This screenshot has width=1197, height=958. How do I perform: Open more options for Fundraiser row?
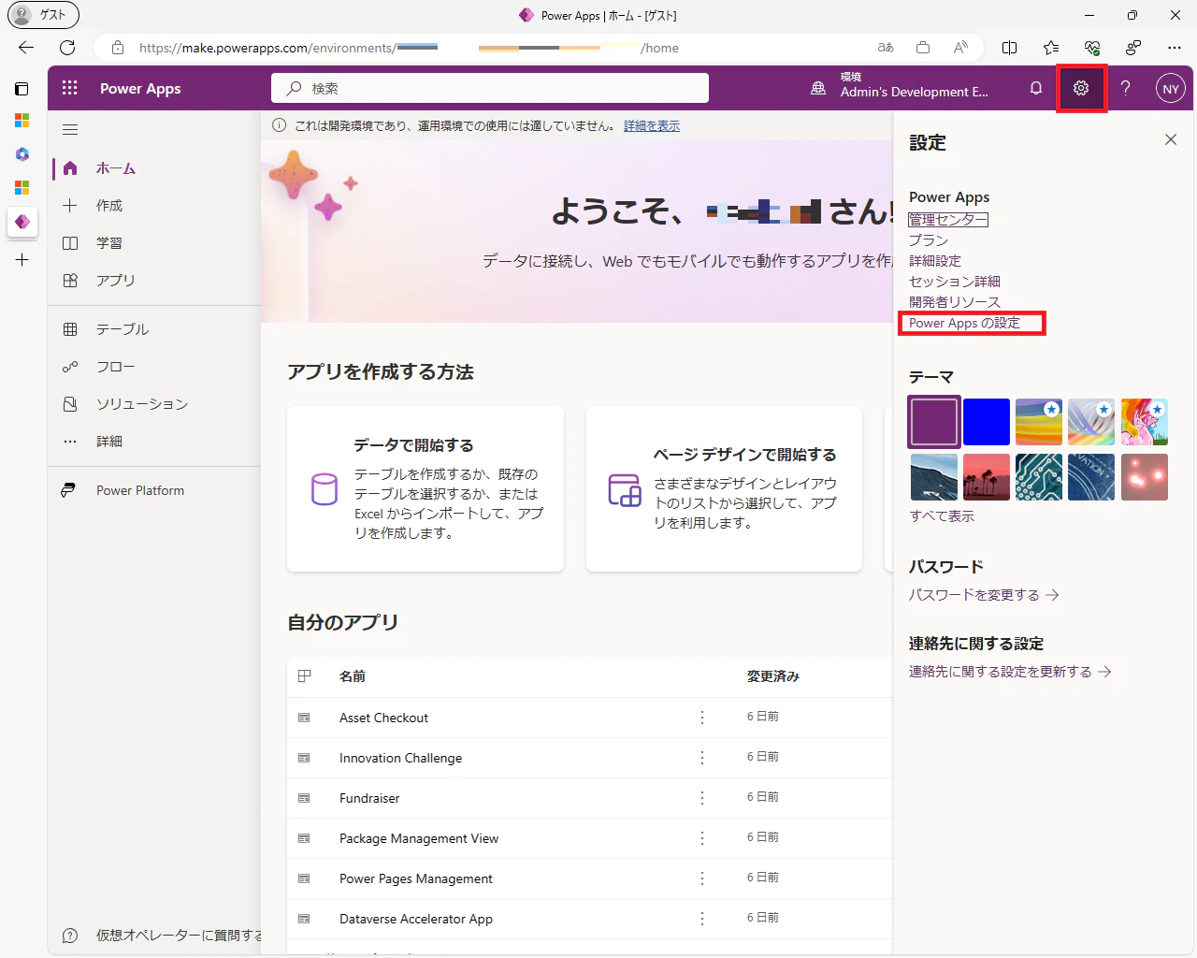tap(702, 798)
